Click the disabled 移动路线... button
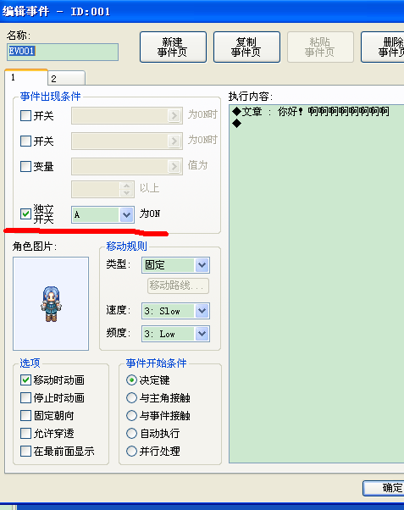 (x=178, y=285)
